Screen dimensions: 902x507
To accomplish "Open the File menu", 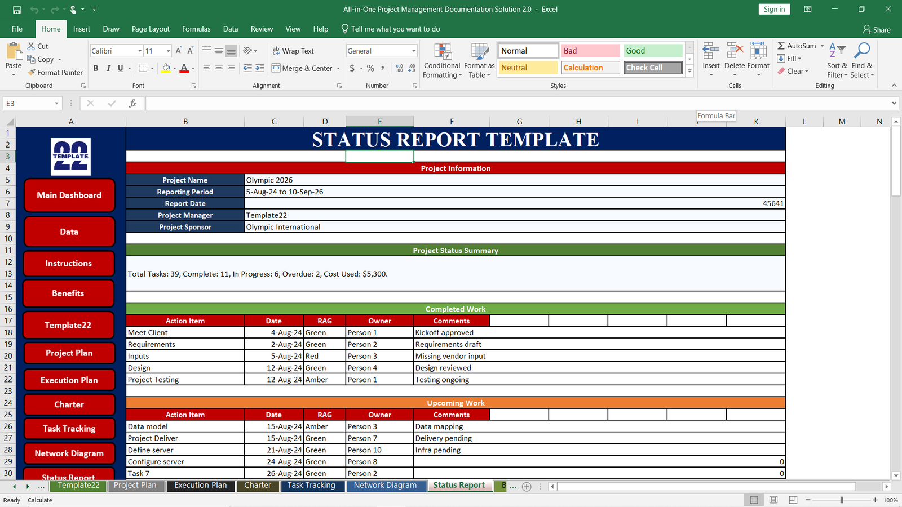I will click(17, 29).
